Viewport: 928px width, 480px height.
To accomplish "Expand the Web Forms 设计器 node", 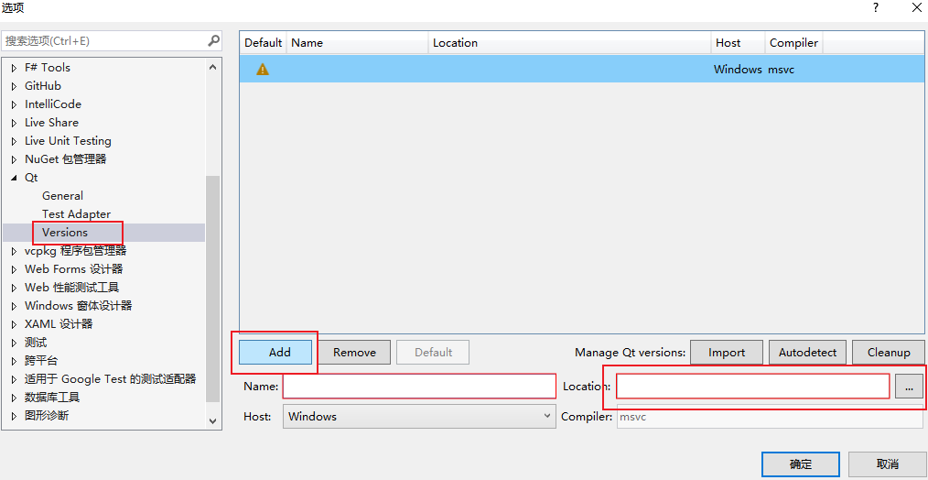I will (x=15, y=269).
